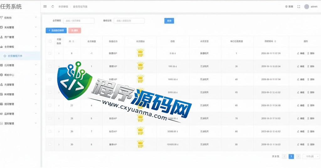Select the highlighted 会员等级列表 submenu item
Screen dimensions: 321x168
[x=20, y=56]
